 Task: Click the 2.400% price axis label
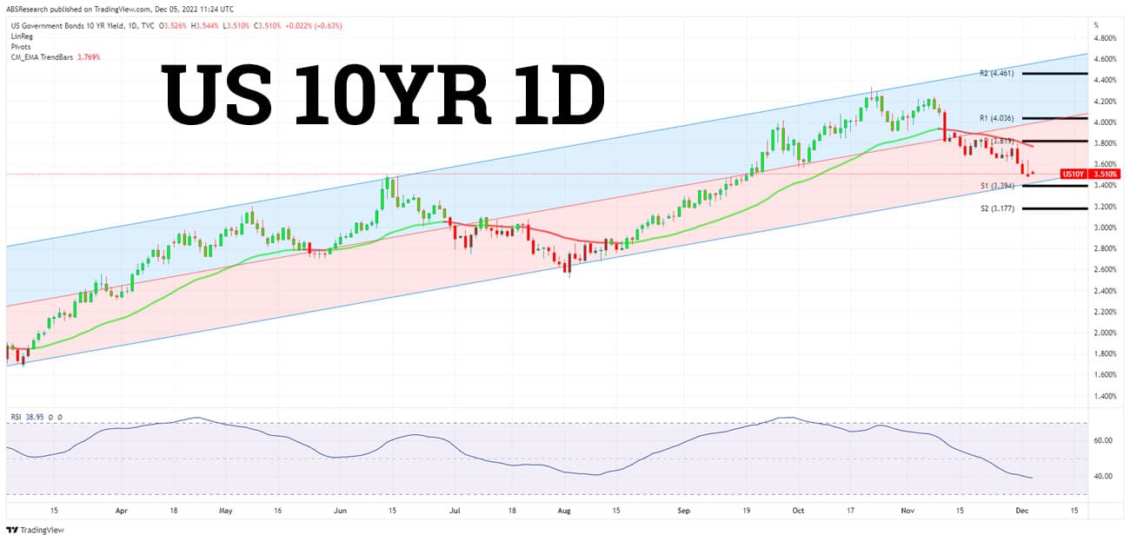1105,291
